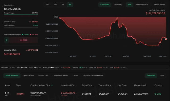Switch to the Completed Trades tab

[x=60, y=76]
